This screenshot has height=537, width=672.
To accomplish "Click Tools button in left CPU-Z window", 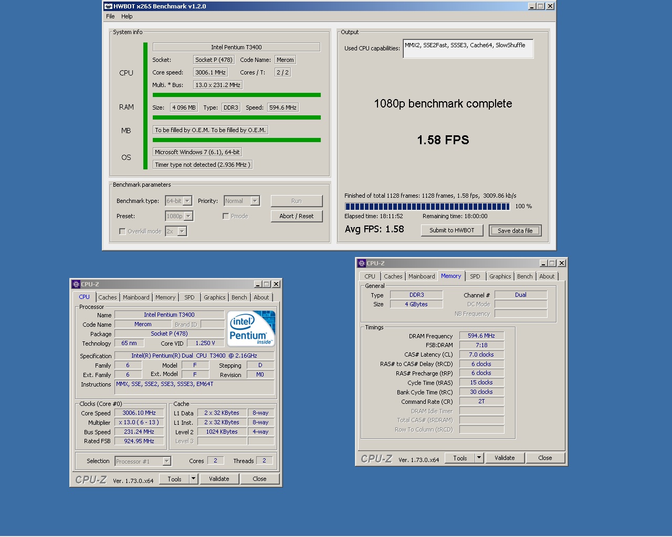I will point(175,479).
